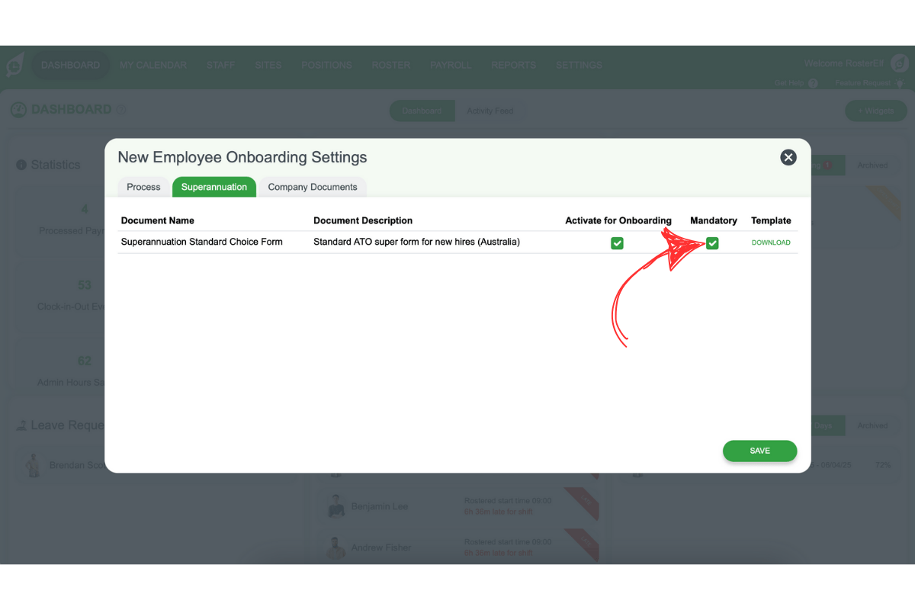Close the New Employee Onboarding Settings dialog
The height and width of the screenshot is (610, 915).
(788, 157)
